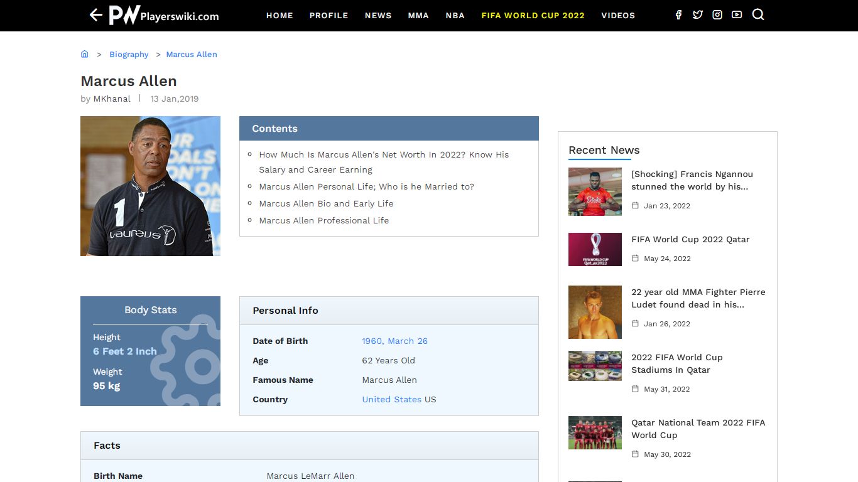This screenshot has height=482, width=858.
Task: Open the PROFILE menu item
Action: click(329, 16)
